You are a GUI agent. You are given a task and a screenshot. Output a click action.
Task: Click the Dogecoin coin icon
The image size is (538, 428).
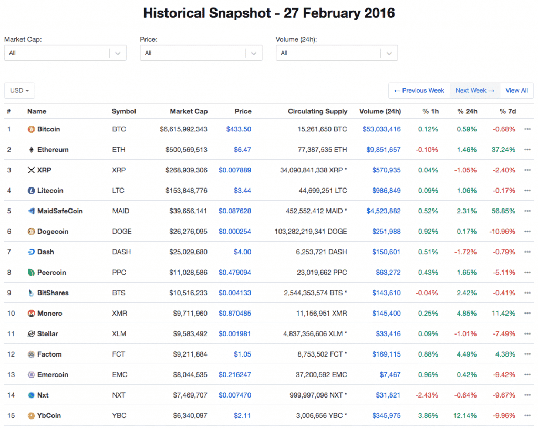(32, 232)
